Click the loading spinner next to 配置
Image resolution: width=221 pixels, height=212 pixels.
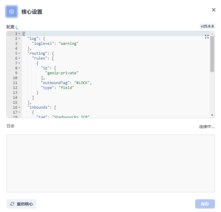pyautogui.click(x=18, y=27)
